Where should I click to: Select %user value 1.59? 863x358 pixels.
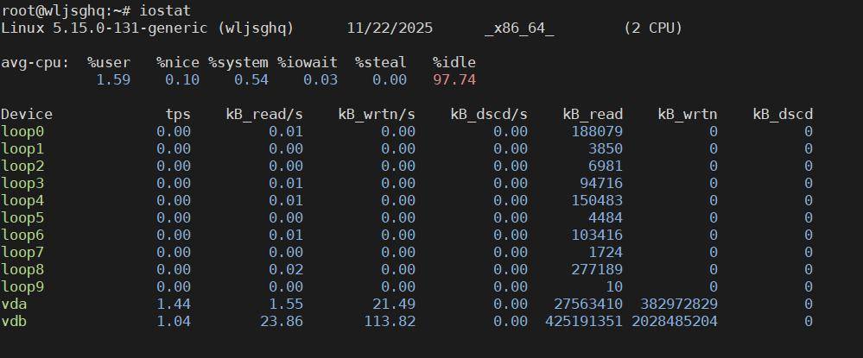pos(113,79)
